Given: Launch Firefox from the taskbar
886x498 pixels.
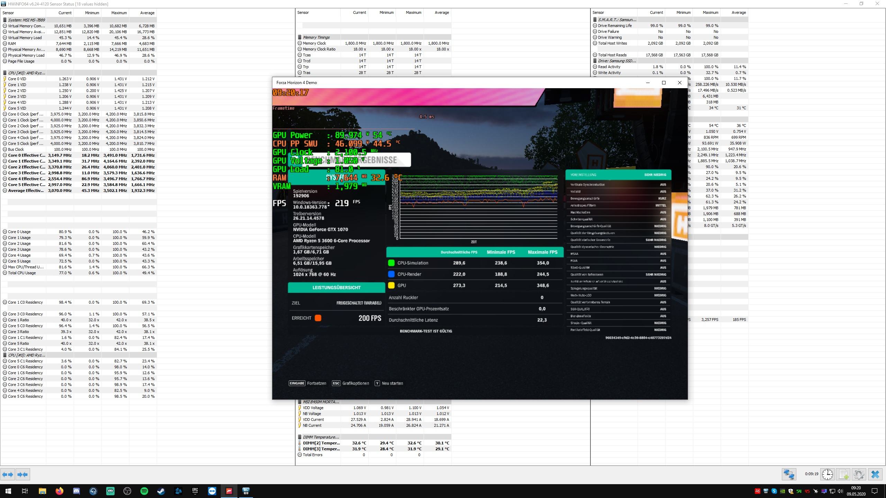Looking at the screenshot, I should 59,491.
